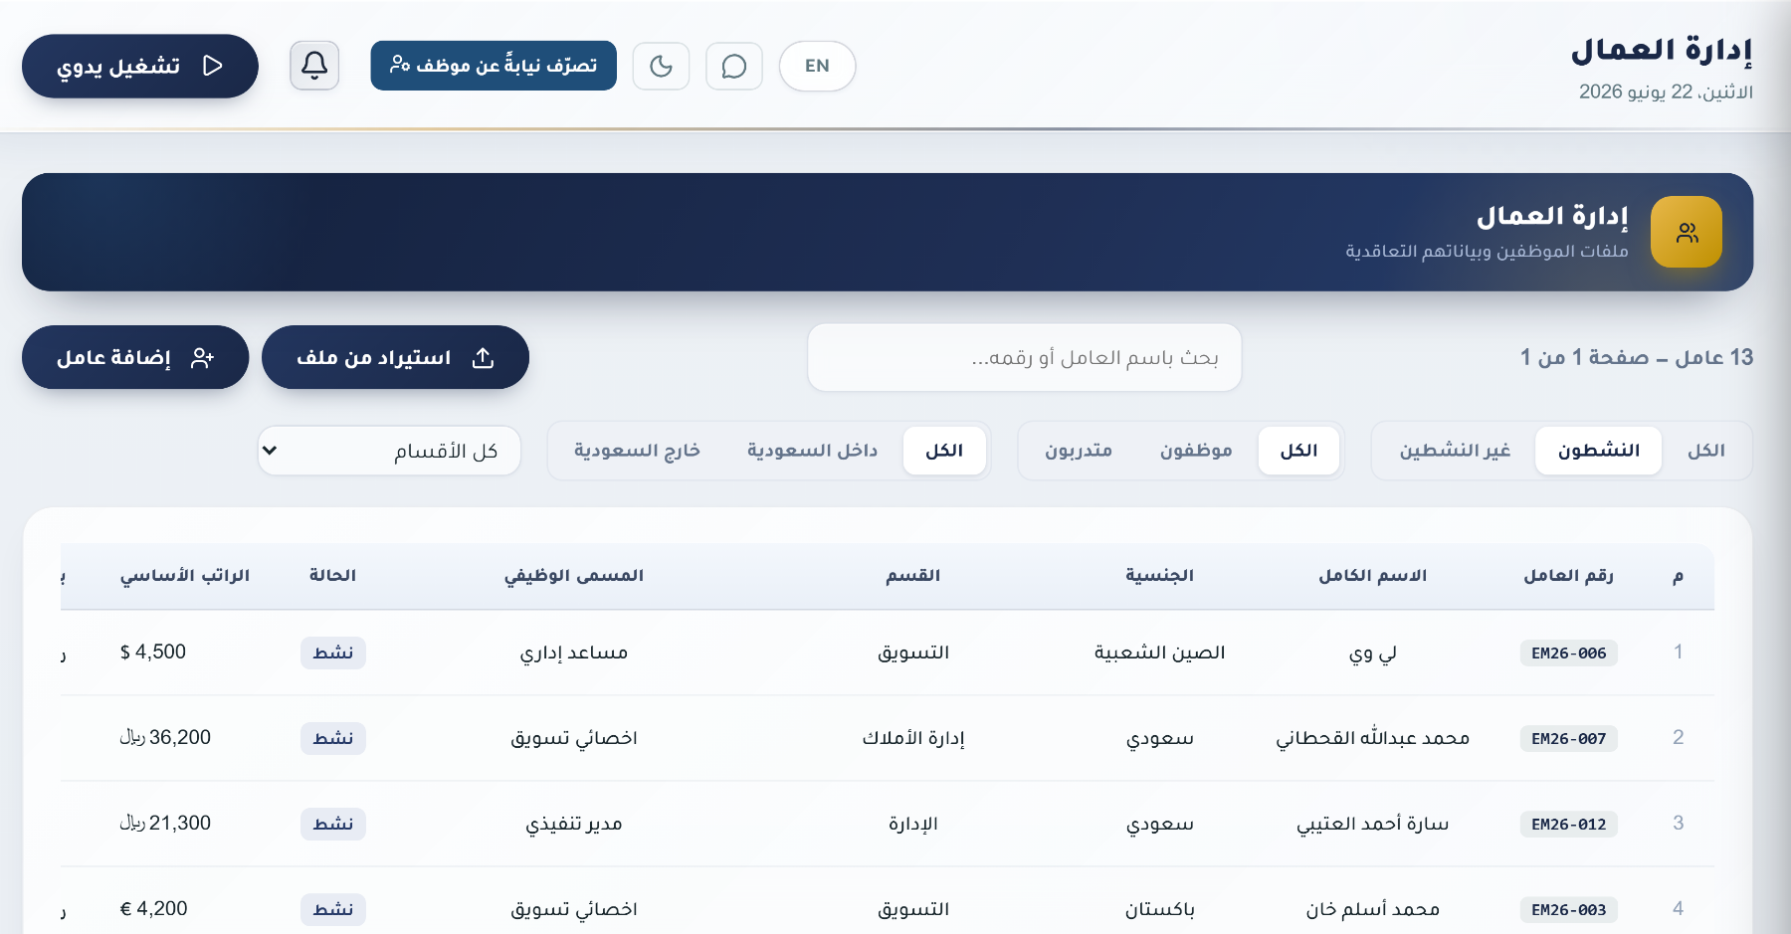Click worker ID EM26-006
This screenshot has width=1791, height=934.
point(1568,654)
